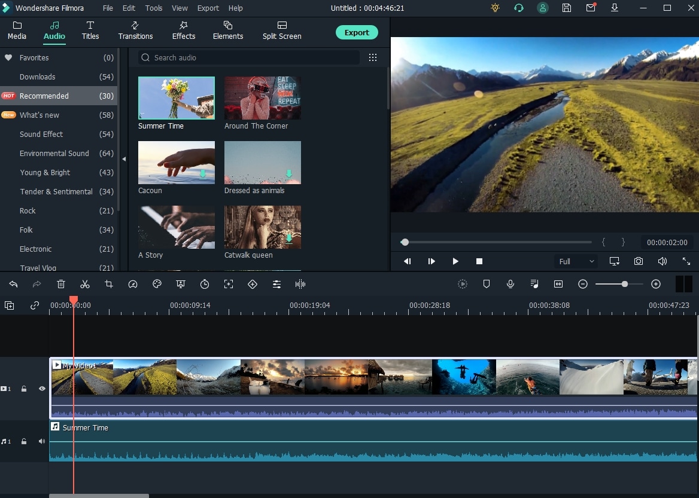Mute the Summer Time audio track

pyautogui.click(x=42, y=441)
